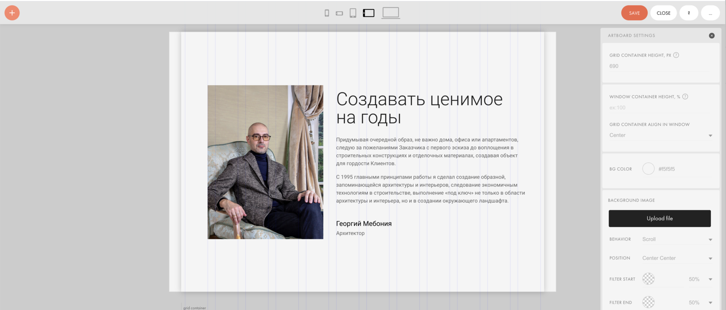This screenshot has width=726, height=310.
Task: Click Upload file for background image
Action: [x=659, y=219]
